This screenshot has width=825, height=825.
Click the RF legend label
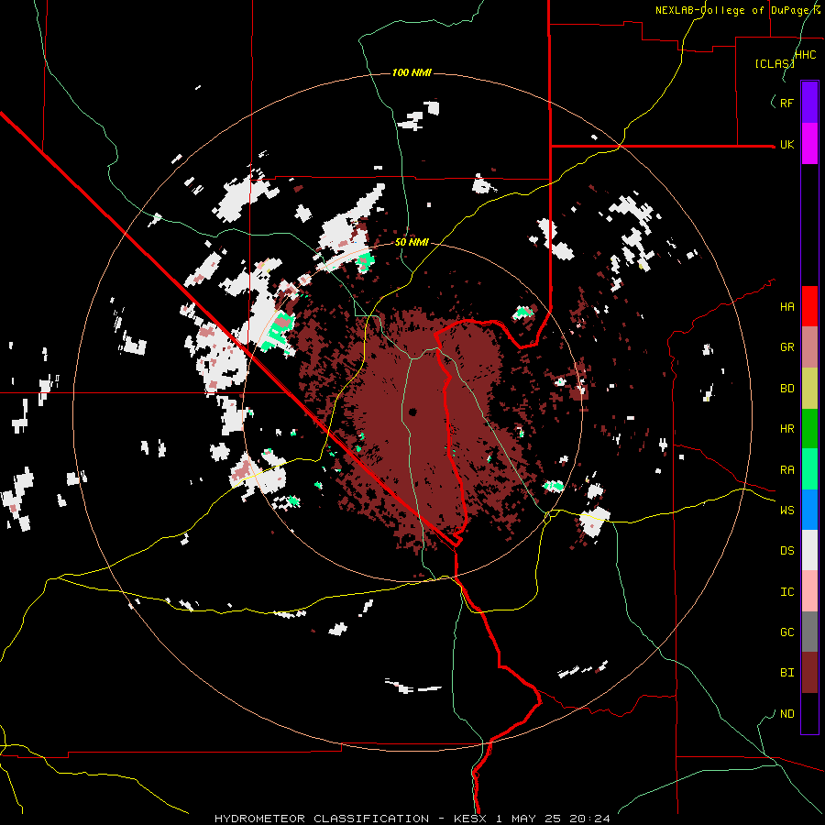tap(786, 103)
